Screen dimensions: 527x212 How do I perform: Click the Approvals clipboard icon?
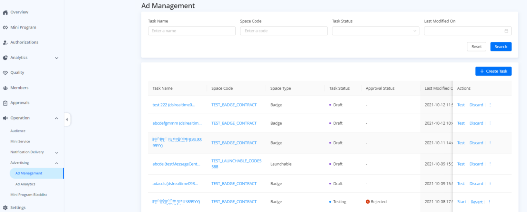tap(5, 103)
